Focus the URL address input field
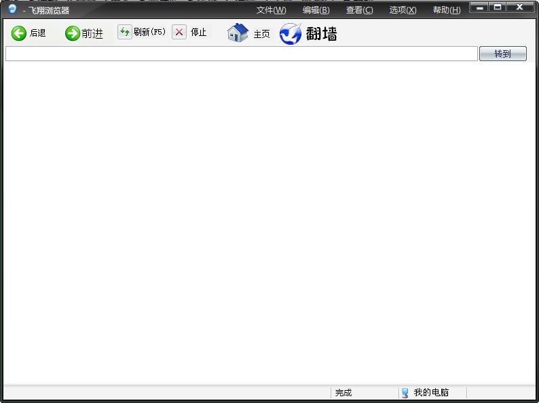539x403 pixels. click(242, 54)
